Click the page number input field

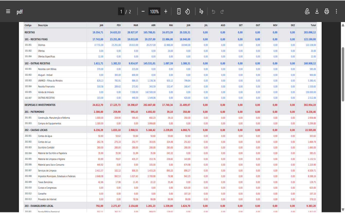point(121,12)
